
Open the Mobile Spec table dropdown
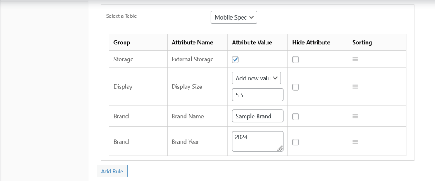(234, 17)
